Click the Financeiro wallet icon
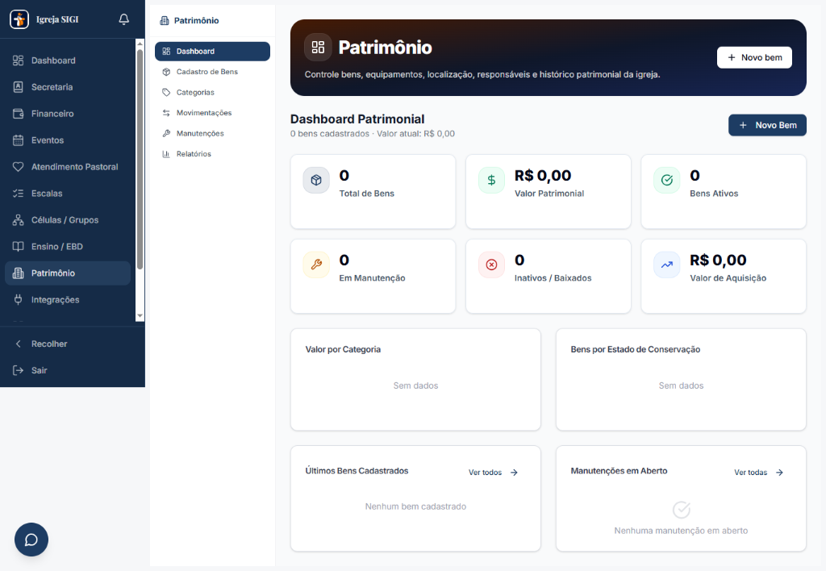The height and width of the screenshot is (571, 826). [x=18, y=114]
